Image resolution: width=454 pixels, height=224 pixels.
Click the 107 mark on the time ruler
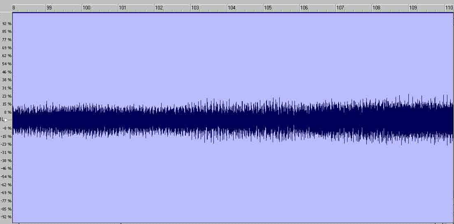tap(340, 8)
